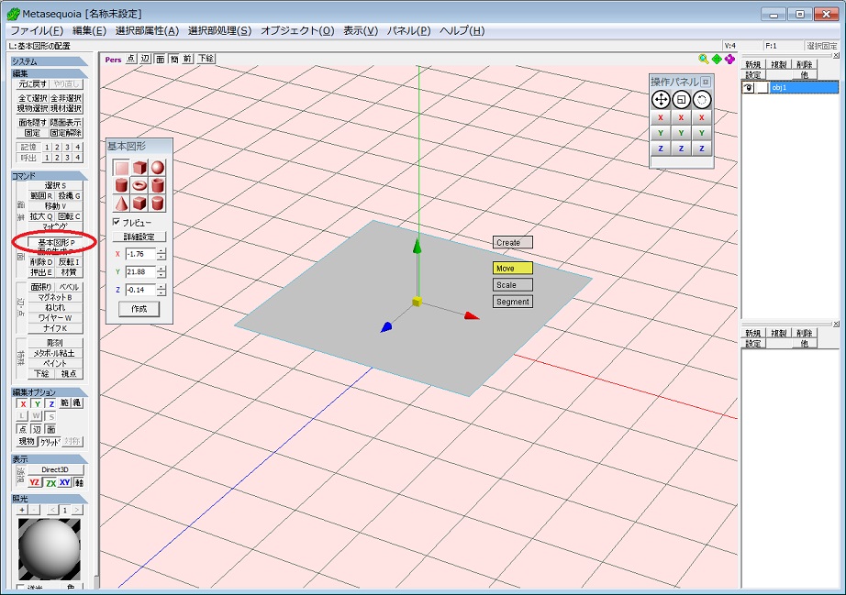846x595 pixels.
Task: Click the next light arrow in 照光 panel
Action: (76, 510)
